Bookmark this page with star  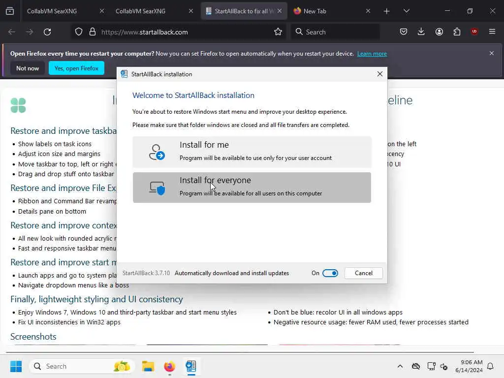pyautogui.click(x=278, y=32)
